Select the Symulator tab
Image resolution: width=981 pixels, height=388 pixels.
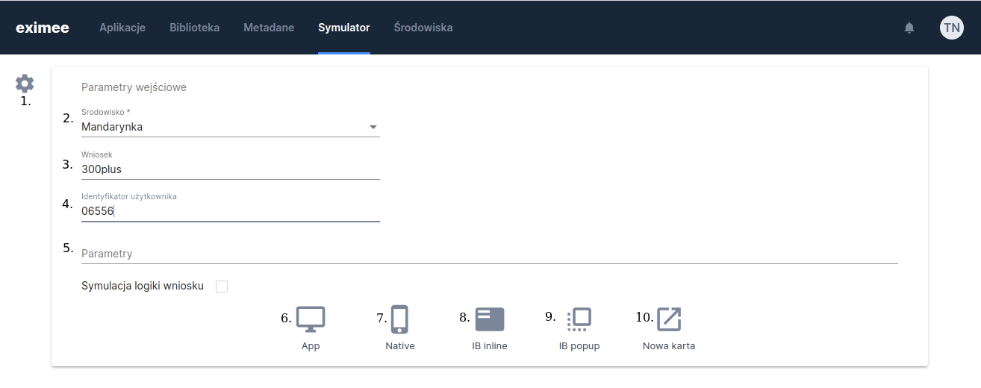343,28
